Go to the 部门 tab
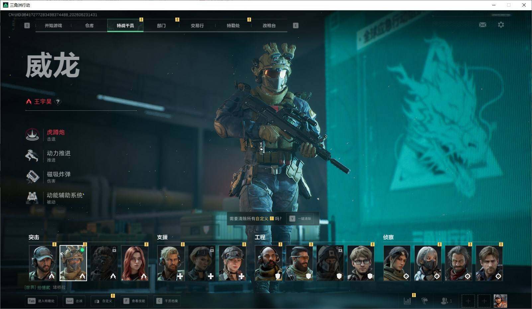This screenshot has height=309, width=532. (x=161, y=26)
